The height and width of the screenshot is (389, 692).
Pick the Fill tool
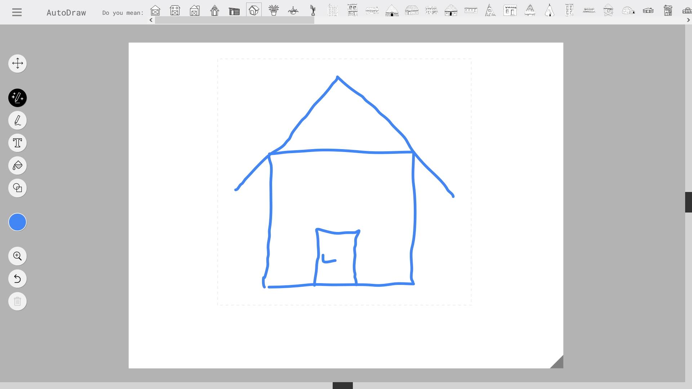pos(17,165)
